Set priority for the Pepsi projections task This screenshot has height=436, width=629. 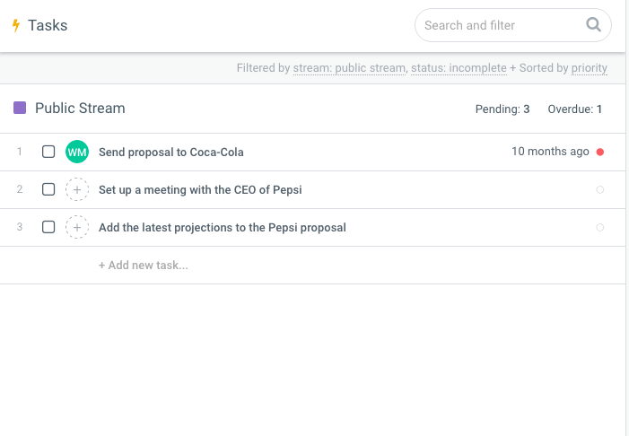pos(600,227)
